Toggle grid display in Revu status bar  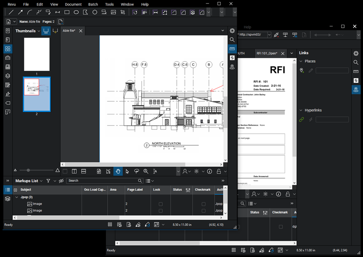click(x=110, y=225)
